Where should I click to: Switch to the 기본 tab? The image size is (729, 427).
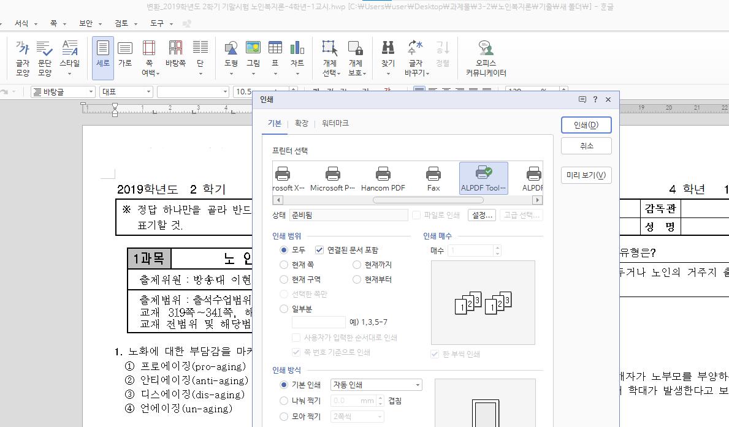pos(275,123)
